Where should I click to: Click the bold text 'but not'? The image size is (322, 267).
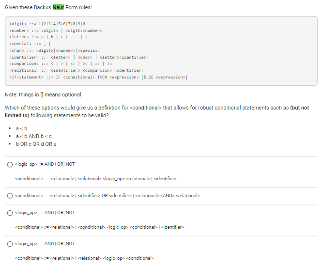click(x=300, y=108)
